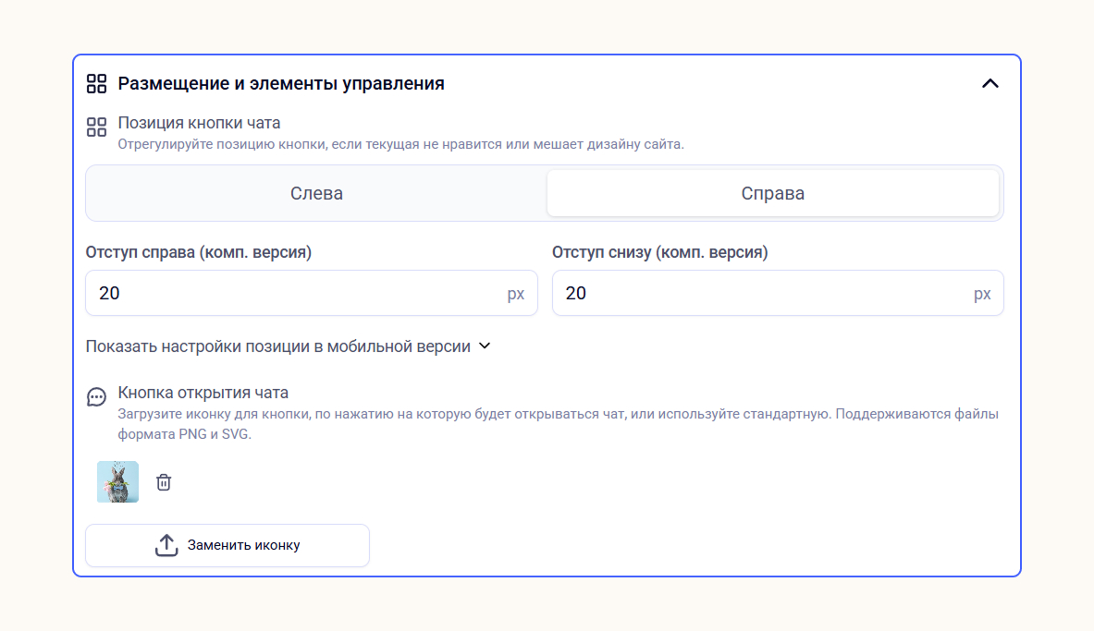Open the rabbit icon thumbnail preview
This screenshot has width=1094, height=631.
(117, 482)
